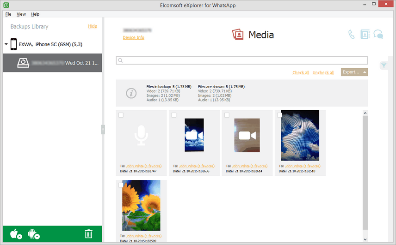Image resolution: width=396 pixels, height=245 pixels.
Task: Select the Wed Oct 21 backup entry
Action: tap(52, 63)
